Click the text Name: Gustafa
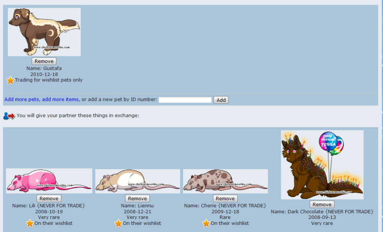The width and height of the screenshot is (383, 232). tap(44, 68)
